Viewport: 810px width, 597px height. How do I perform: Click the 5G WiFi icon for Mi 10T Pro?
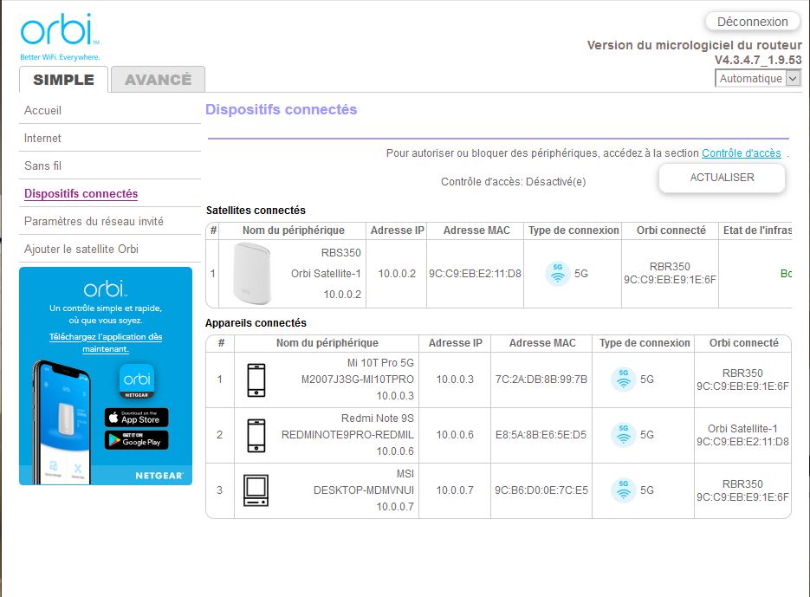pos(623,380)
